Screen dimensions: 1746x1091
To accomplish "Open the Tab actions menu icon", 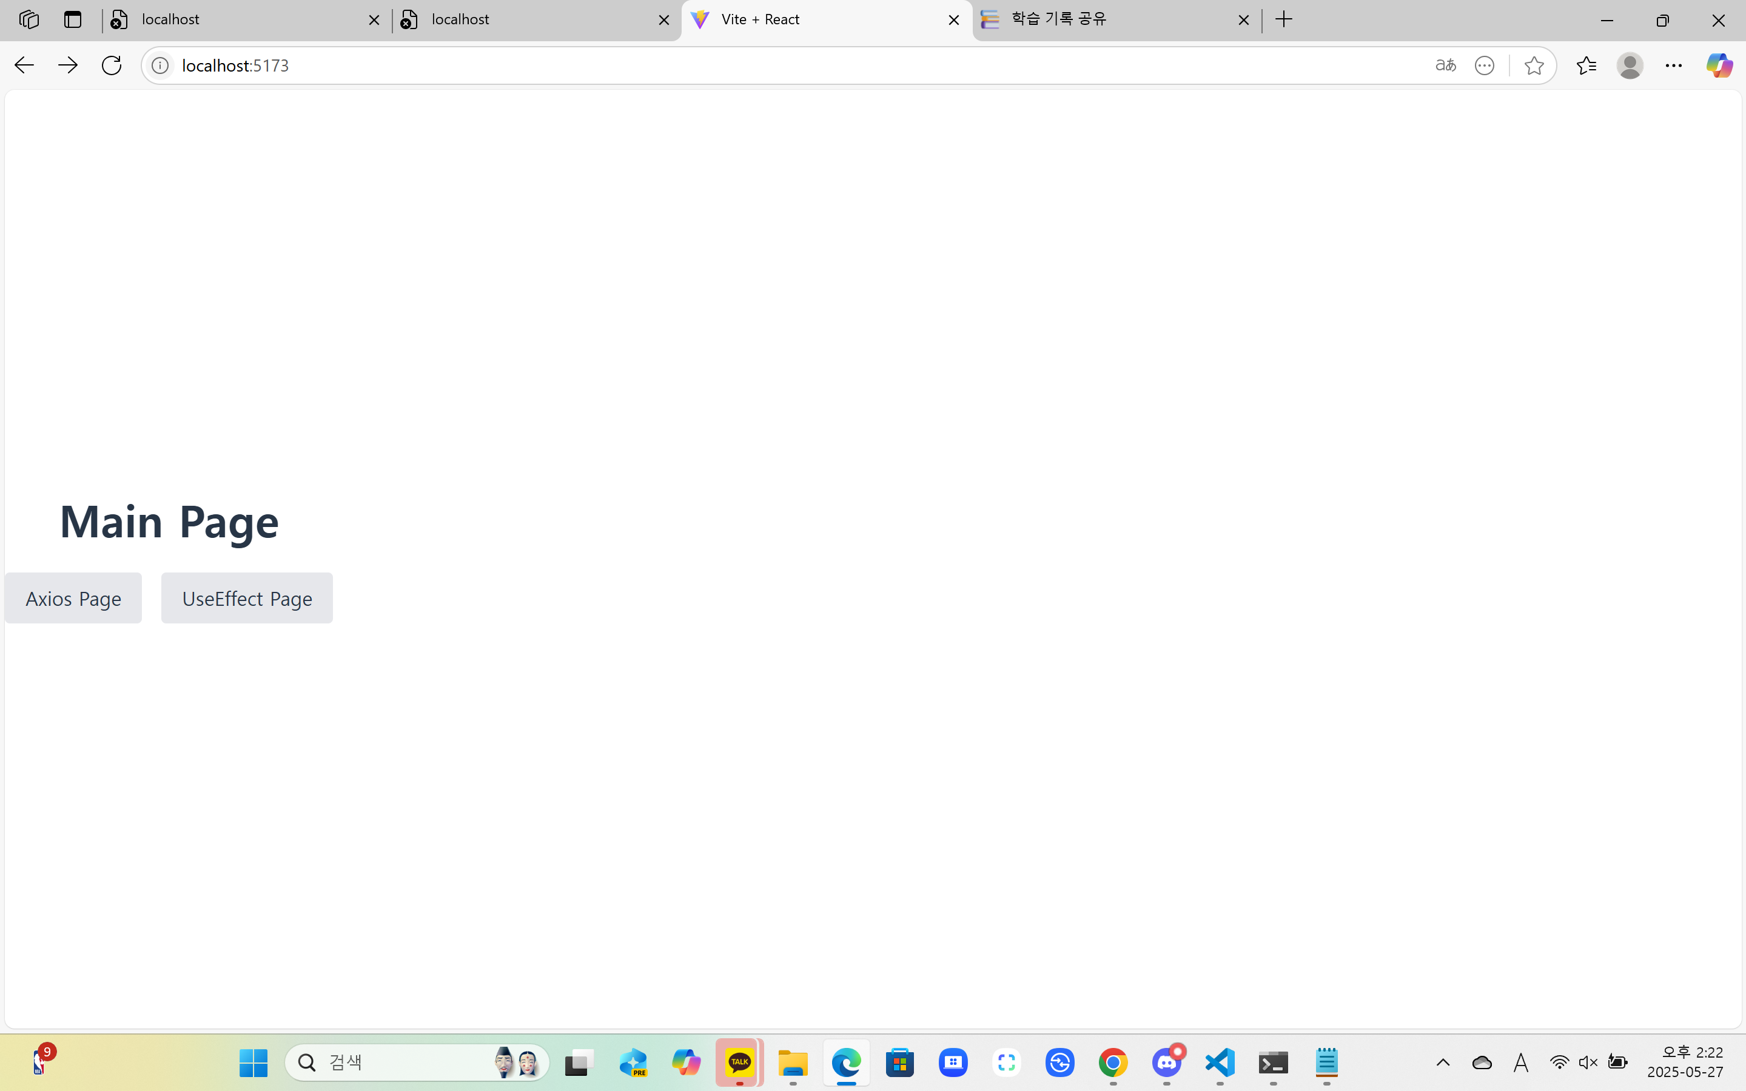I will (72, 19).
